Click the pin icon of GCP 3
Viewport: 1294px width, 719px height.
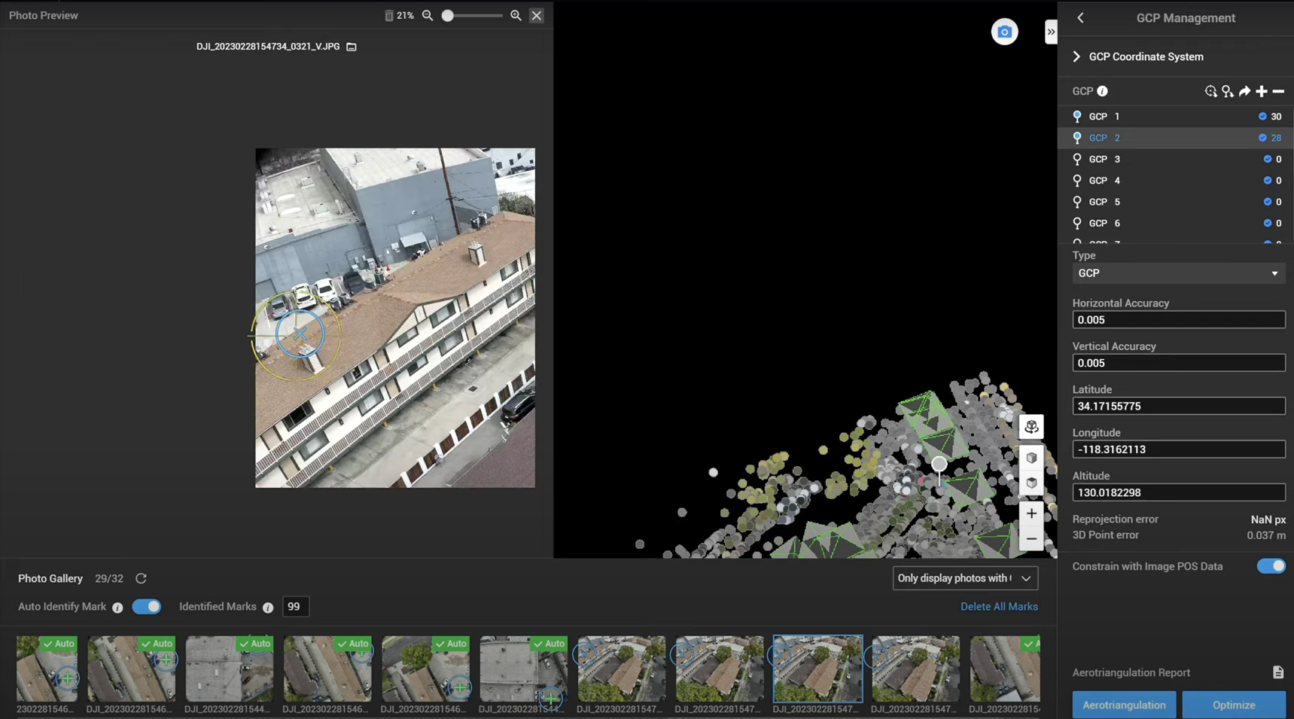(1077, 160)
